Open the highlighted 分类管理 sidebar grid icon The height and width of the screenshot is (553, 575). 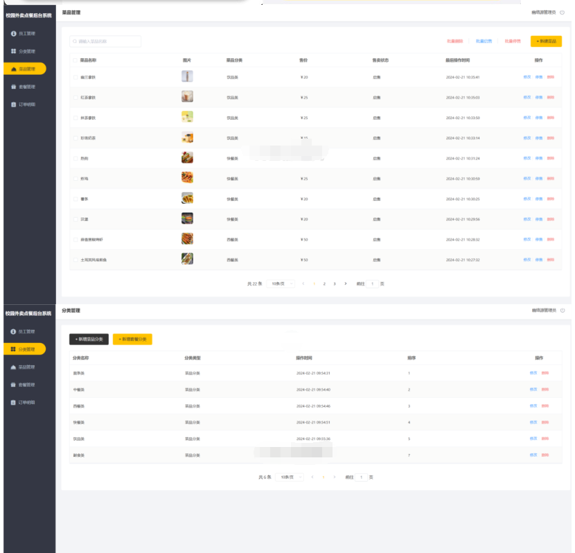tap(13, 349)
